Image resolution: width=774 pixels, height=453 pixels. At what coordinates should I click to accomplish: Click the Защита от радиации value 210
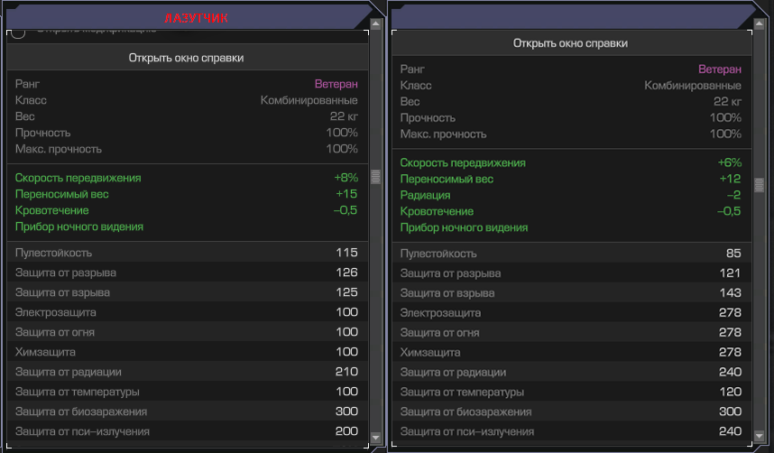pyautogui.click(x=346, y=372)
